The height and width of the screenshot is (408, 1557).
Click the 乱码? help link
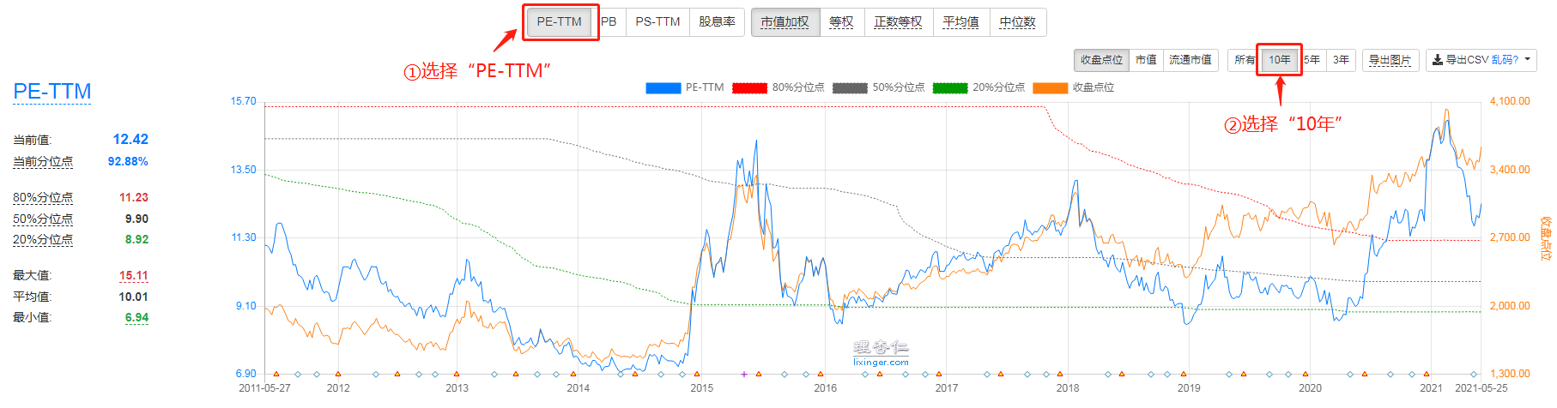pyautogui.click(x=1505, y=60)
